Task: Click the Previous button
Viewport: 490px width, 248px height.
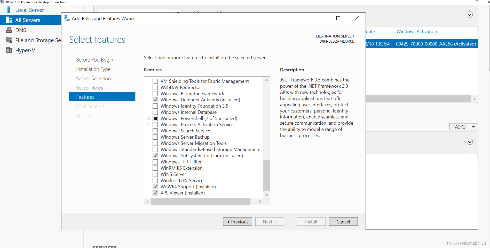Action: point(238,222)
